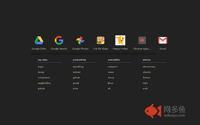Open the aops link under top sites
Viewport: 200px width, 125px height.
[x=40, y=67]
